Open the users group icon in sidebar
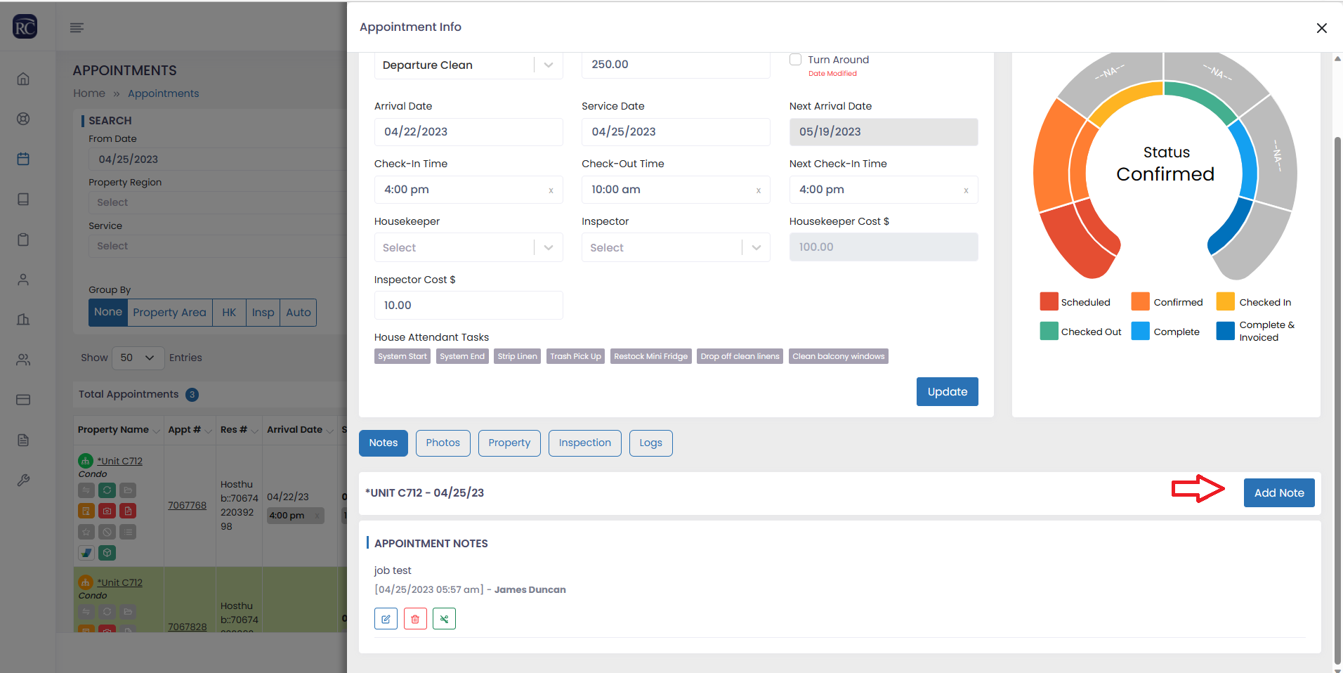The width and height of the screenshot is (1343, 673). (23, 360)
